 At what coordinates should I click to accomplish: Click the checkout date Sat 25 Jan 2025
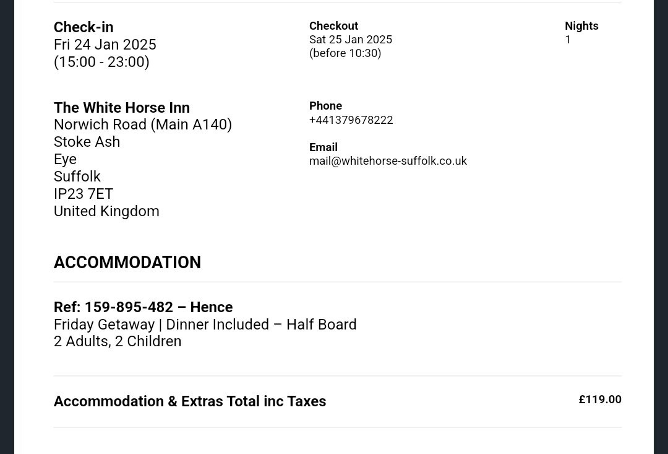[x=351, y=40]
